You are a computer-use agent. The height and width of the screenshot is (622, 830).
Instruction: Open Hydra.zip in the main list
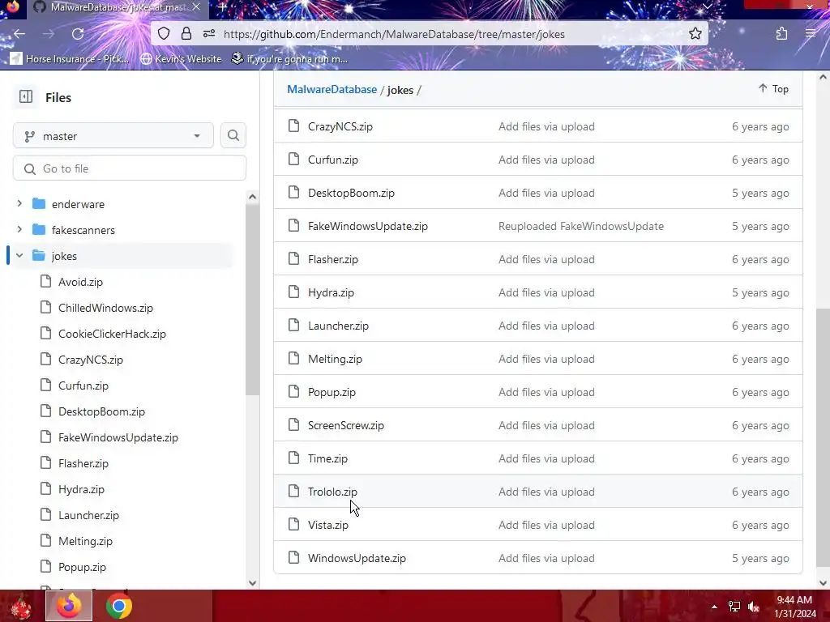(x=331, y=292)
